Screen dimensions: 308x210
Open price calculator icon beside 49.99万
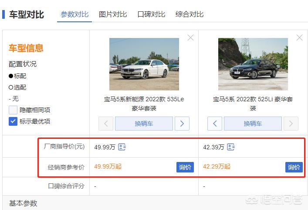point(122,147)
